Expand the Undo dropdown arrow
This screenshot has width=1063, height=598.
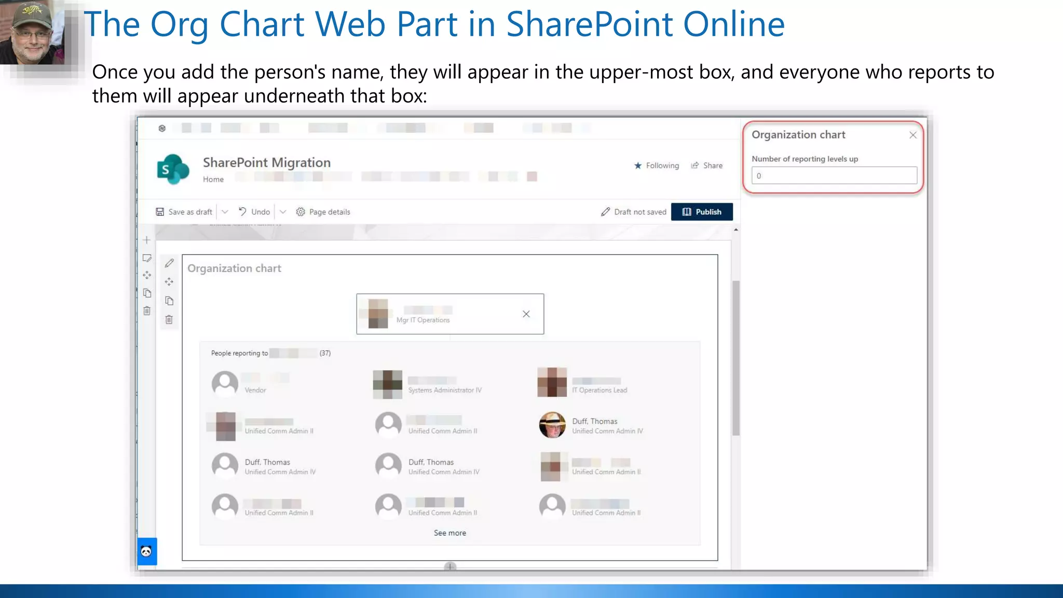click(283, 212)
